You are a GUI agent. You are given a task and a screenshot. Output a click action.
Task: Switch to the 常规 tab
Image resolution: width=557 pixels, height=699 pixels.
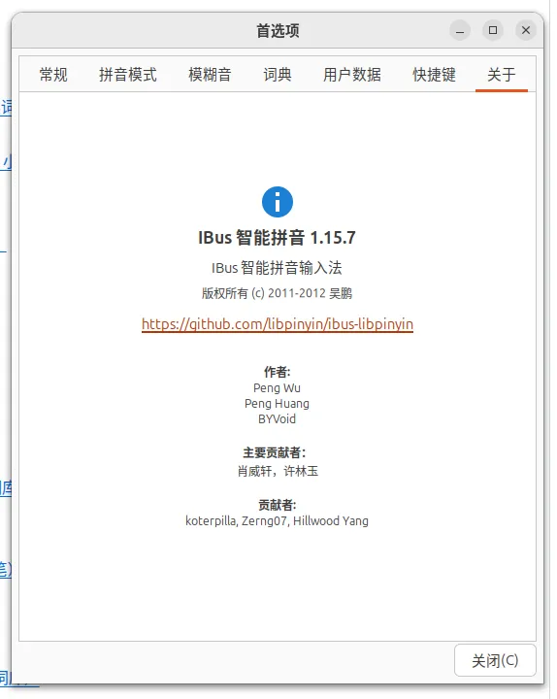pyautogui.click(x=53, y=75)
